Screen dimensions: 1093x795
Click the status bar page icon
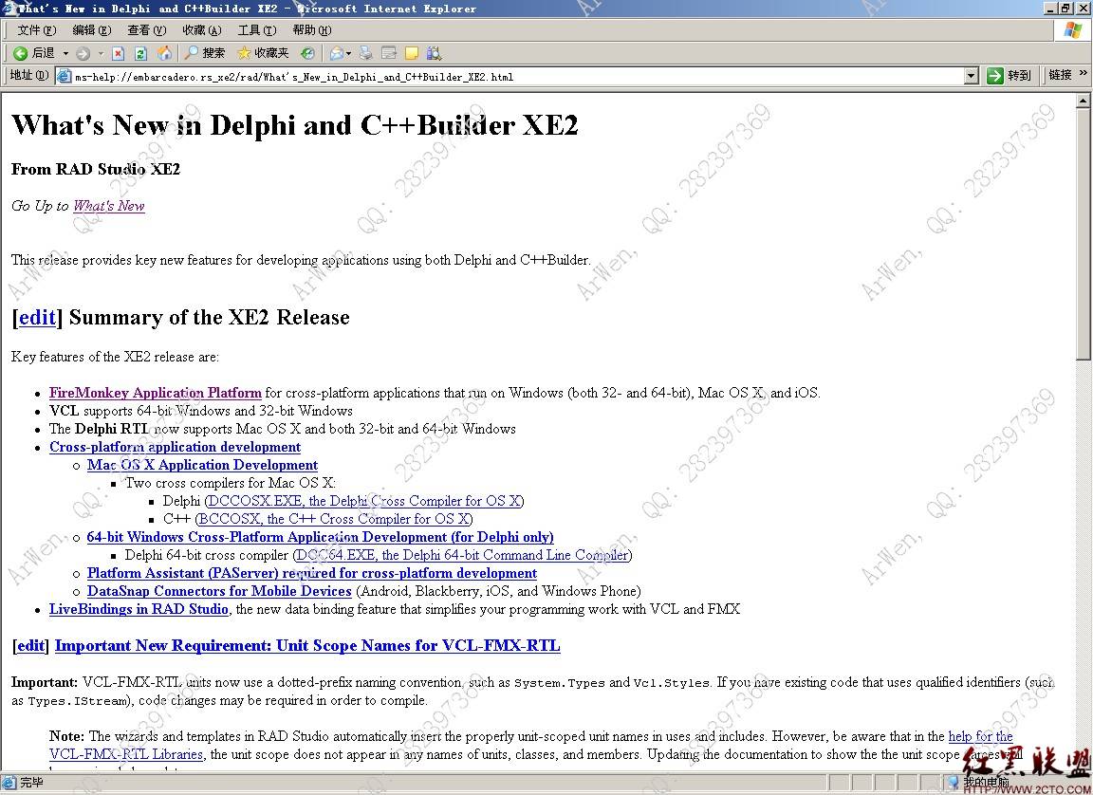coord(9,784)
